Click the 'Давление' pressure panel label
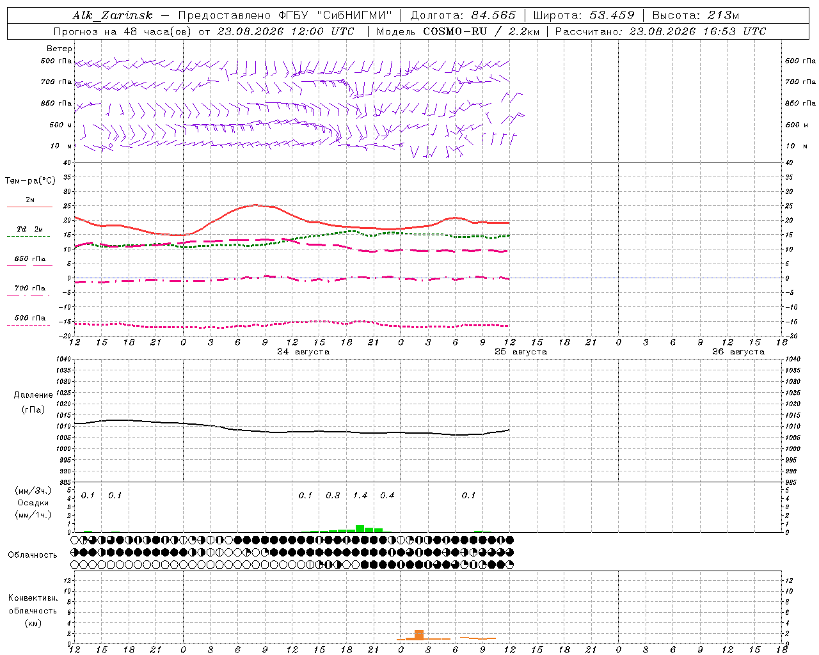The width and height of the screenshot is (819, 655). (x=33, y=395)
